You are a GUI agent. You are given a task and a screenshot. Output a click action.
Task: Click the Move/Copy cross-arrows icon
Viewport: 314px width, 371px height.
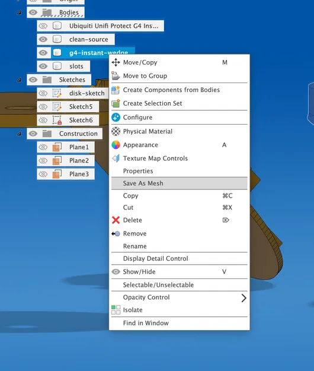[116, 62]
